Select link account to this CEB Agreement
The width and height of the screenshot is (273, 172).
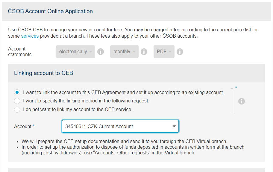tap(17, 92)
